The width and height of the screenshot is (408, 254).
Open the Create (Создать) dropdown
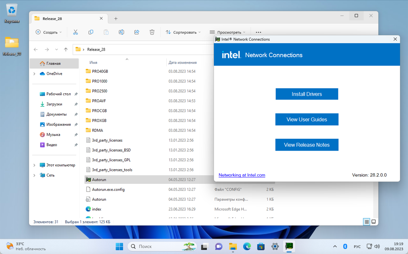click(x=49, y=32)
